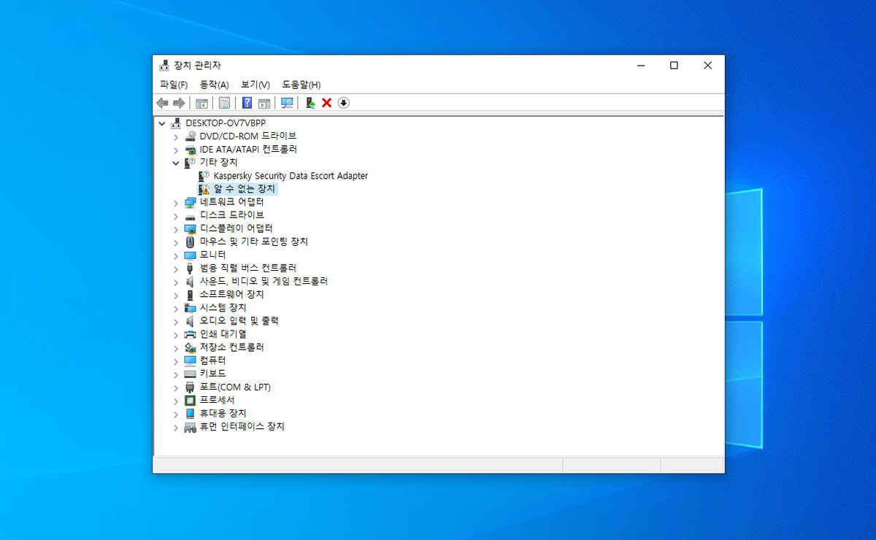
Task: Click the Forward arrow toolbar icon
Action: pyautogui.click(x=178, y=103)
